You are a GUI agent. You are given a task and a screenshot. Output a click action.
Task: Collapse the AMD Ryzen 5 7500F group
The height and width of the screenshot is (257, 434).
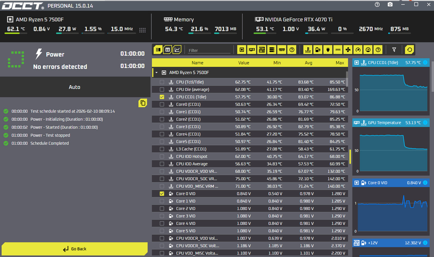coord(157,73)
